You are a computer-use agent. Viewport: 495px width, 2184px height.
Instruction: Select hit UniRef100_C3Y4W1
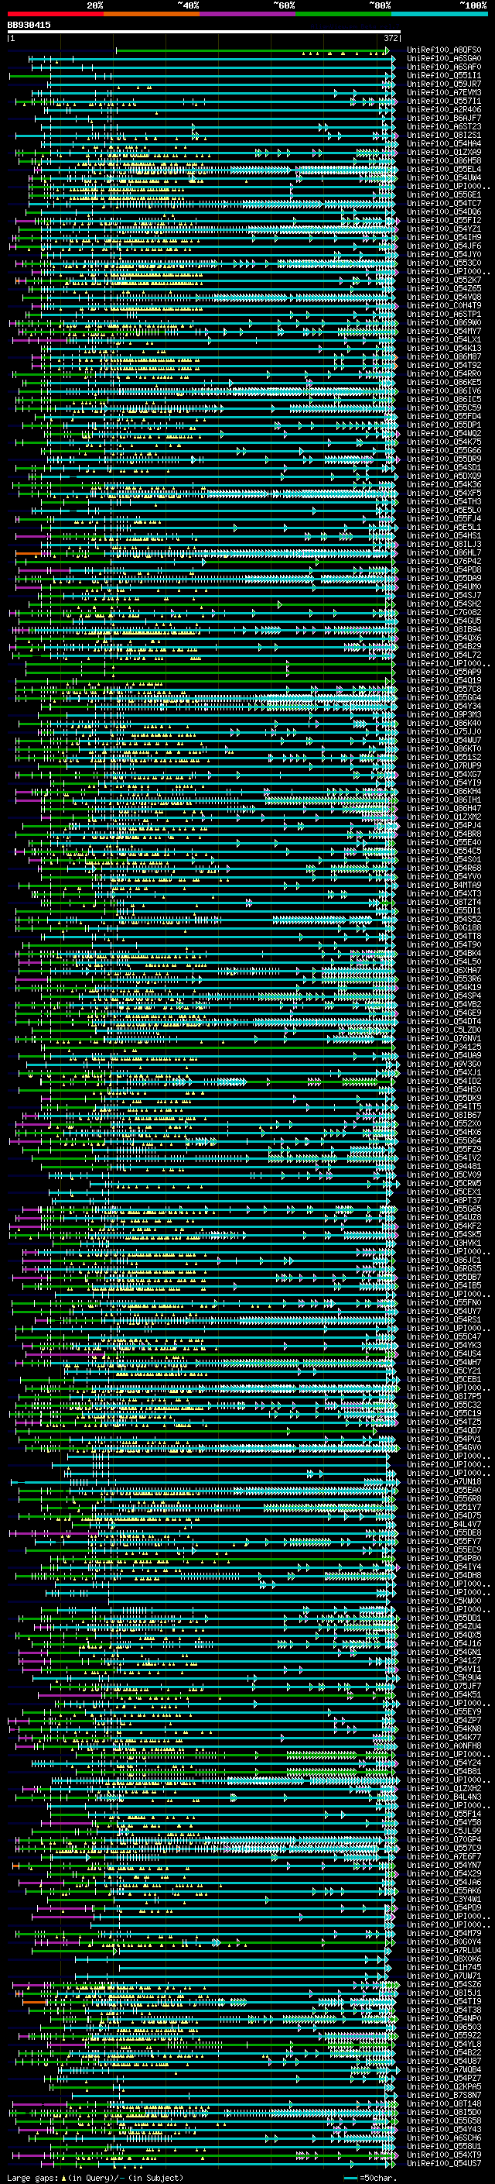point(443,1899)
